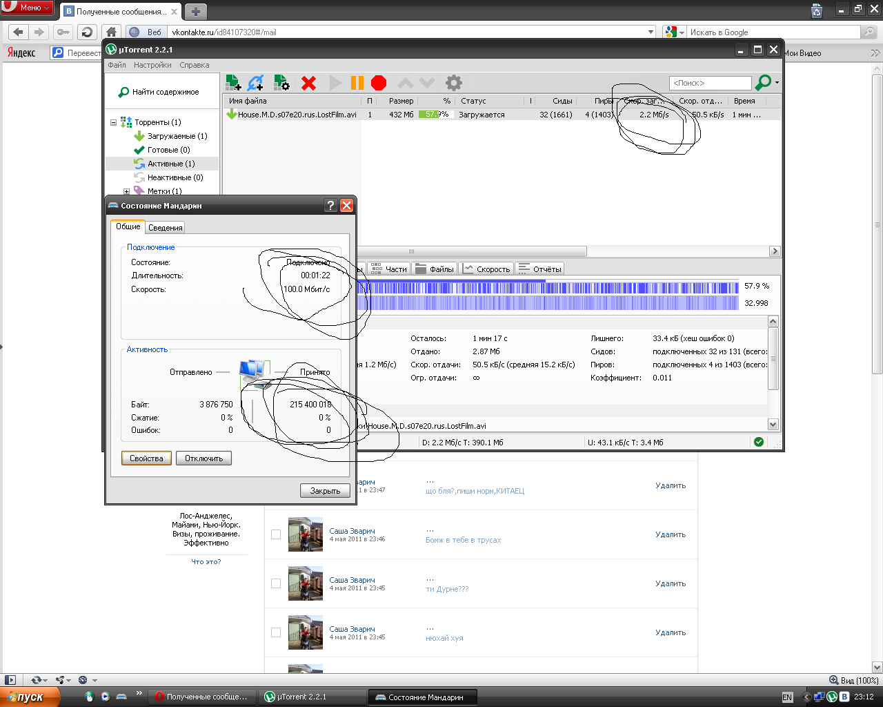Click the uTorrent search input field
The image size is (883, 707).
click(710, 83)
